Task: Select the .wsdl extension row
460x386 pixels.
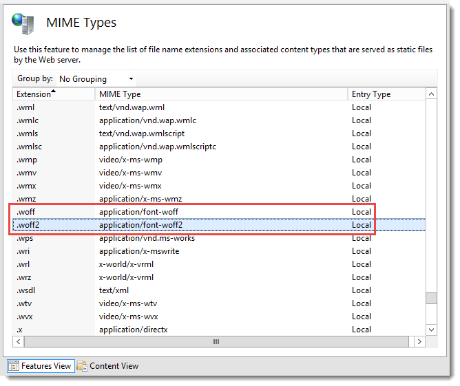Action: [219, 290]
